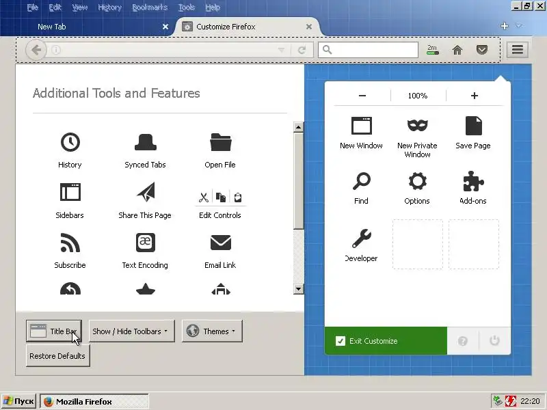
Task: Click the Find magnifier icon
Action: (362, 181)
